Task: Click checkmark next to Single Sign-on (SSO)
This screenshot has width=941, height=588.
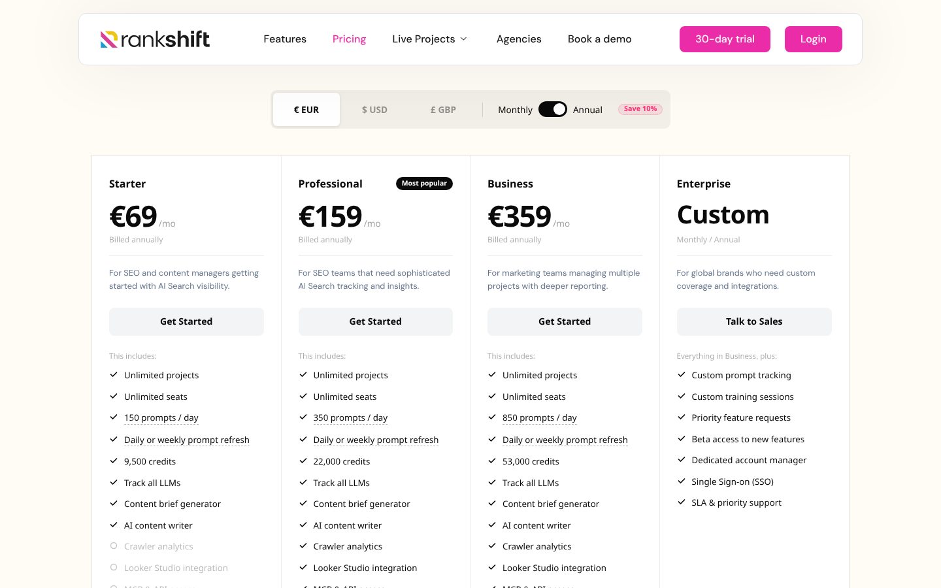Action: point(682,481)
